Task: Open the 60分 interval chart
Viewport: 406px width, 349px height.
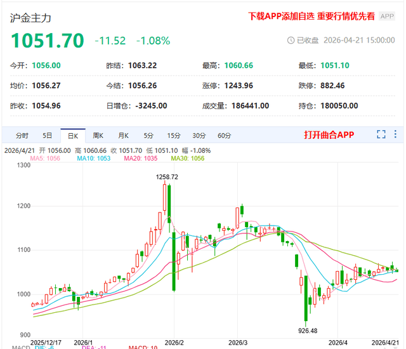Action: click(x=224, y=135)
